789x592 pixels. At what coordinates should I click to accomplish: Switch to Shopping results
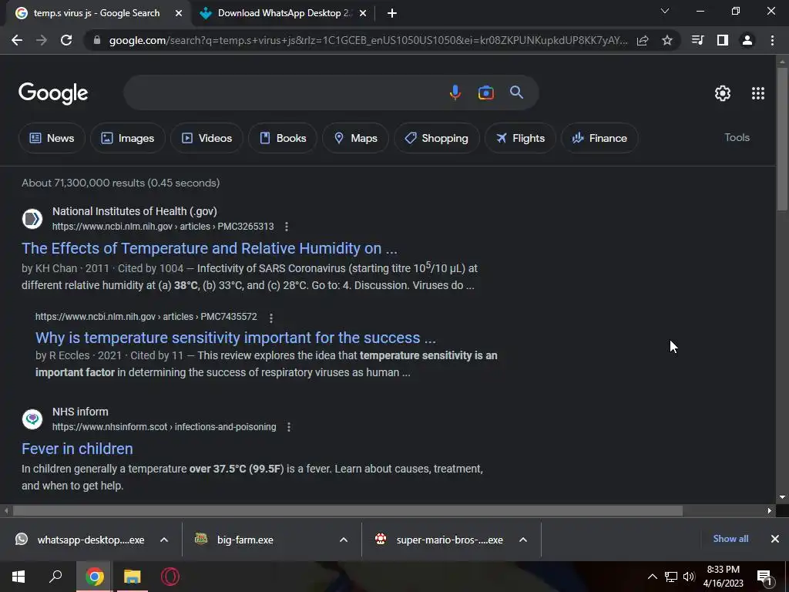click(x=436, y=138)
